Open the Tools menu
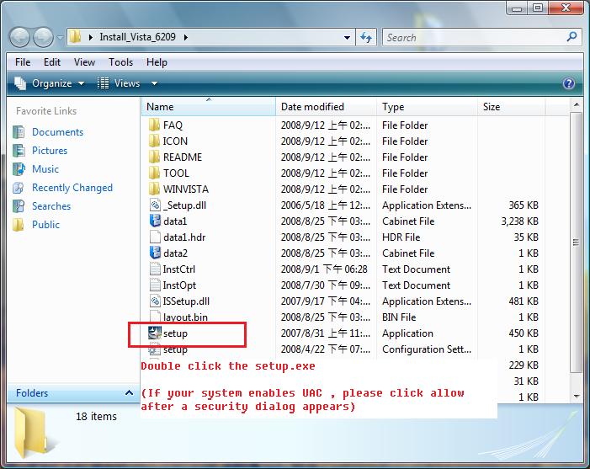Screen dimensions: 590x469 (x=120, y=62)
